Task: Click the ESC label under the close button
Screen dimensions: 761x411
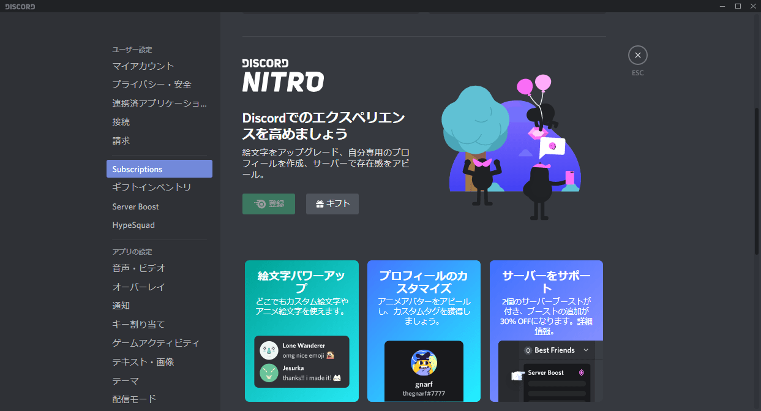Action: 638,73
